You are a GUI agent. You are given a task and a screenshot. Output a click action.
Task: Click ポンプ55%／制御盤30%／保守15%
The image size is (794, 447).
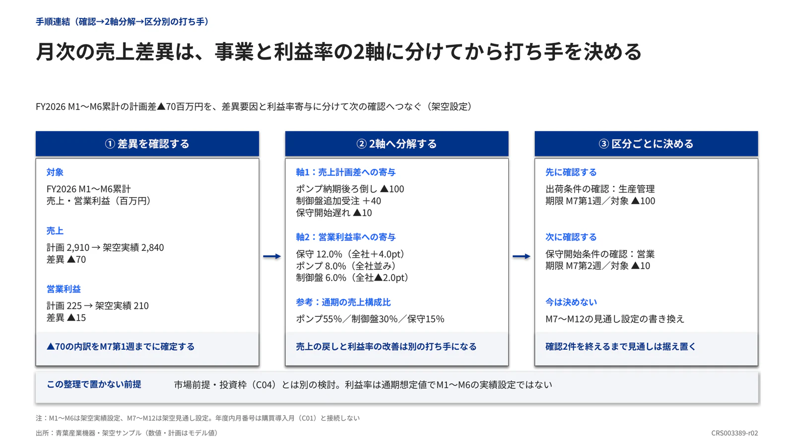pos(370,319)
